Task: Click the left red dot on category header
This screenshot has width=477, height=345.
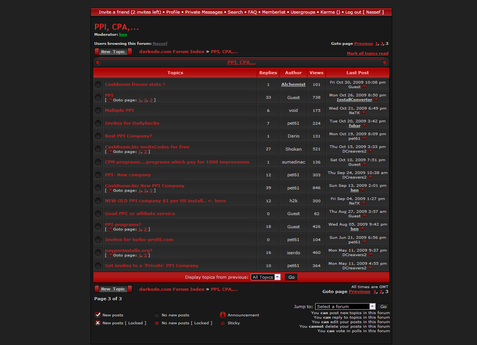Action: point(98,63)
